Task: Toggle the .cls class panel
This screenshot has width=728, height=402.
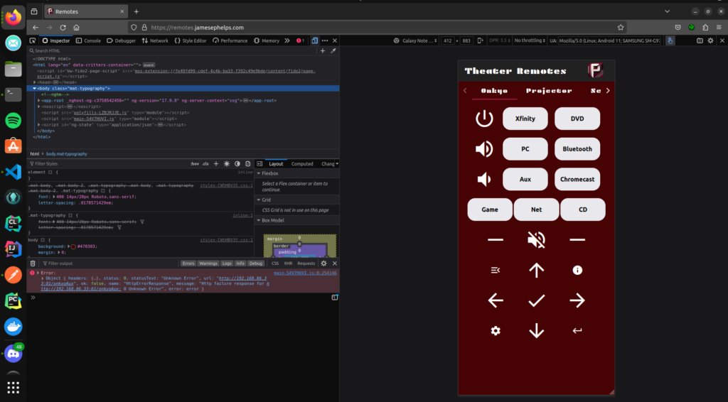Action: 205,163
